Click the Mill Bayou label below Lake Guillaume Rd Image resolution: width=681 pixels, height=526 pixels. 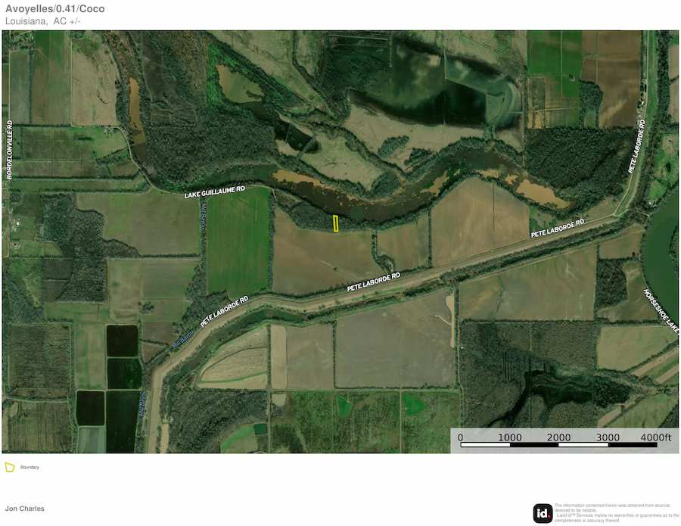203,219
